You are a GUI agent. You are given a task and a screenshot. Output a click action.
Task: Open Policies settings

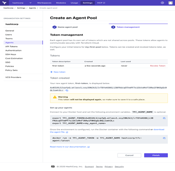click(9, 66)
